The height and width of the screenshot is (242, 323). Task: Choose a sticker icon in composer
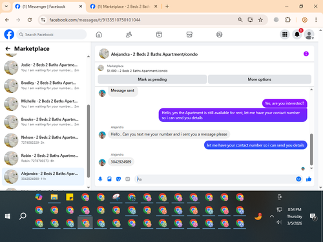[118, 179]
